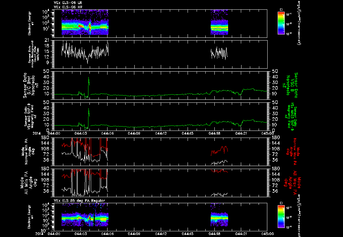Screen dimensions: 343x237
Task: Click the bottom panel's 'Electron Energy eV' axis label
Action: (x=31, y=217)
